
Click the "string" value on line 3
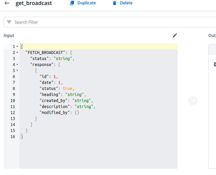click(x=64, y=58)
